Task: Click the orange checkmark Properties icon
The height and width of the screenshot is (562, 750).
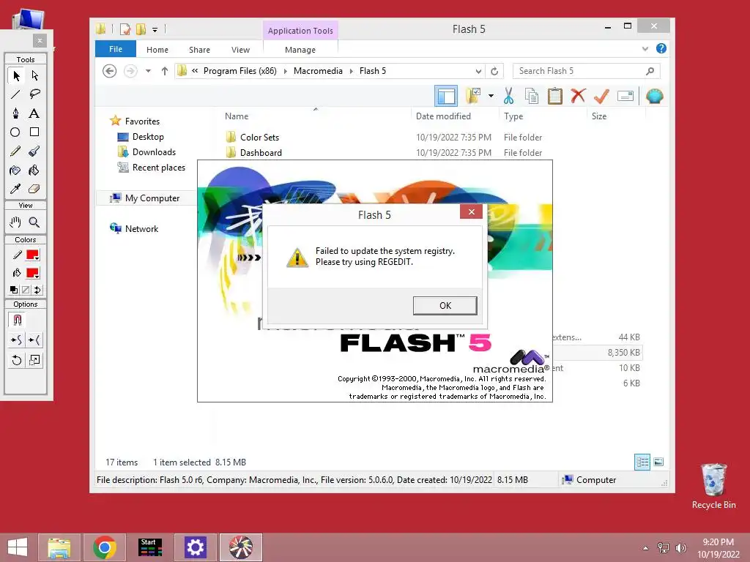Action: coord(601,96)
